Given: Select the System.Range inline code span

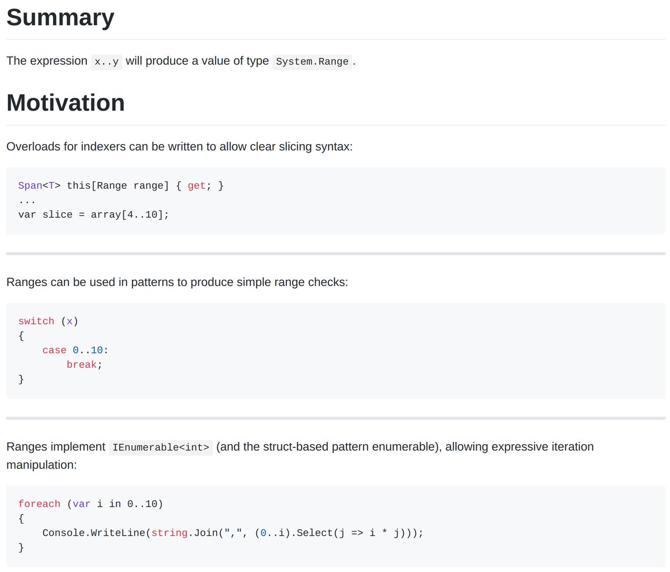Looking at the screenshot, I should coord(312,61).
